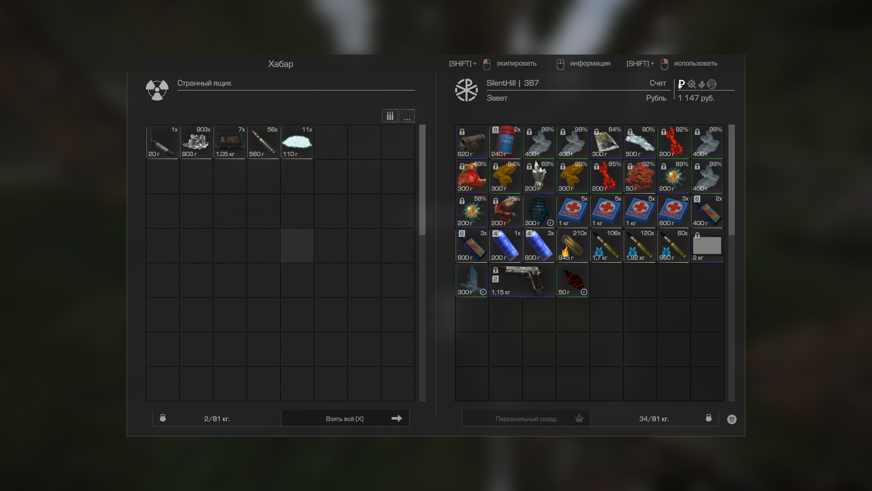Image resolution: width=872 pixels, height=491 pixels.
Task: Select the glowing orb 58% artifact
Action: coord(472,211)
